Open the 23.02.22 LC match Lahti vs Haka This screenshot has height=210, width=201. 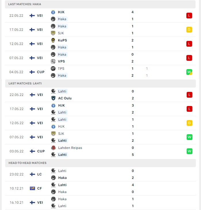pos(100,174)
